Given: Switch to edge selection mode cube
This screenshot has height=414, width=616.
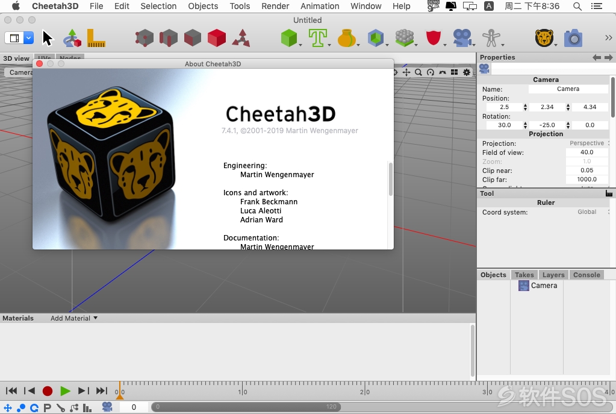Looking at the screenshot, I should 168,38.
